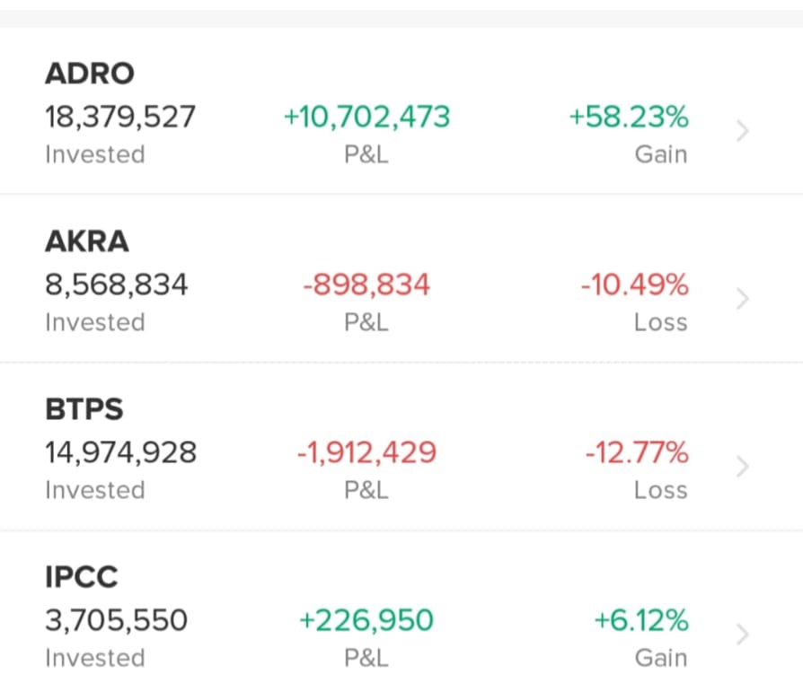Tap IPCC invested amount 3,705,550
Image resolution: width=803 pixels, height=683 pixels.
117,620
